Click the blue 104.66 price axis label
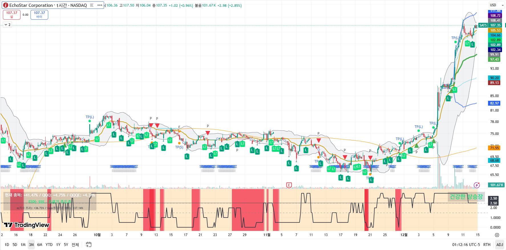This screenshot has width=506, height=250. 495,35
